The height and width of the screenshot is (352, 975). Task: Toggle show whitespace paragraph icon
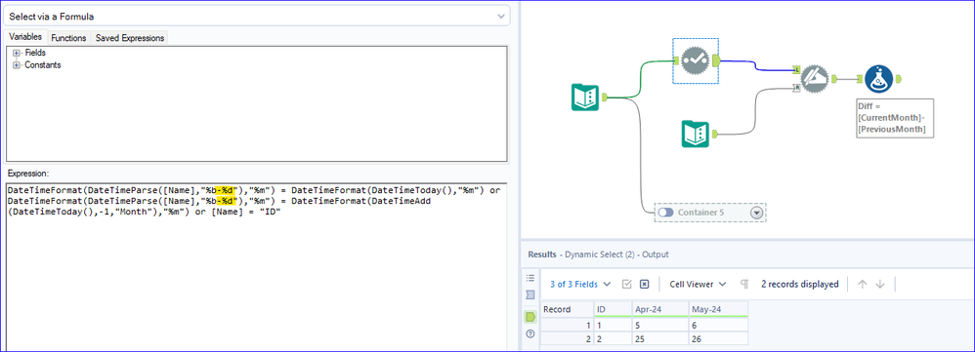(744, 284)
